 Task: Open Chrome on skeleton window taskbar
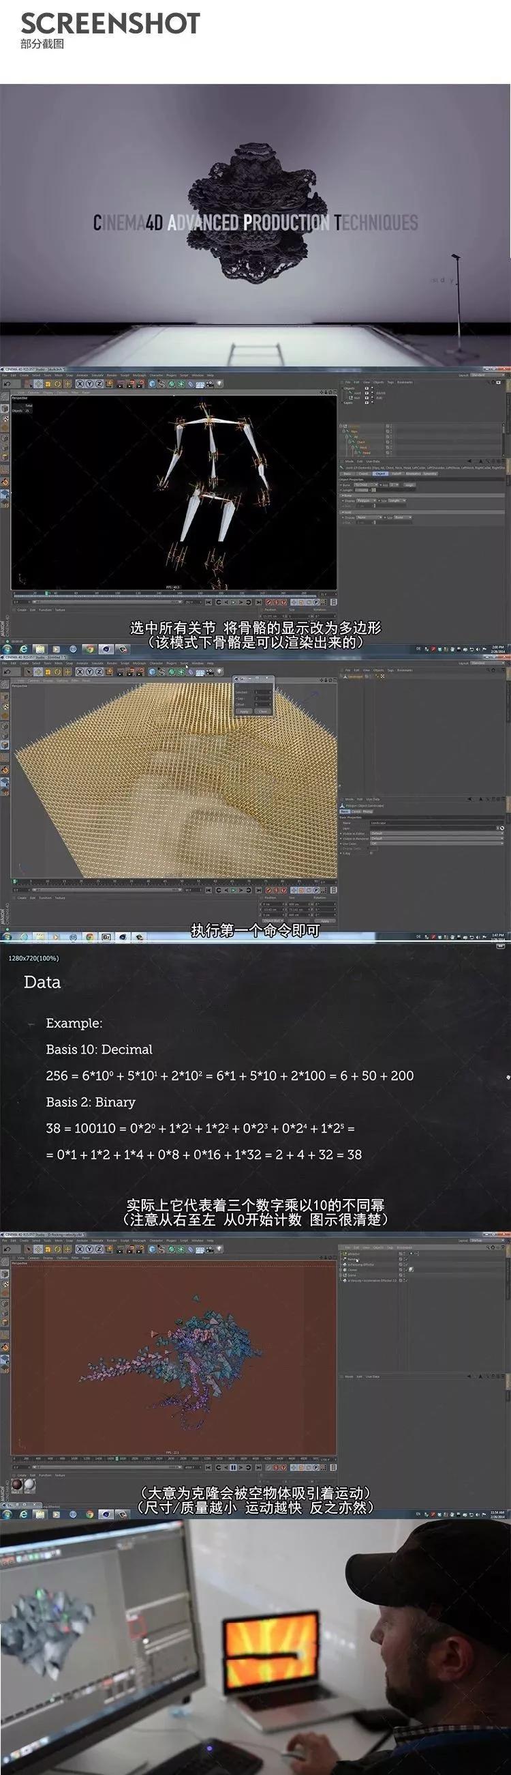point(89,648)
